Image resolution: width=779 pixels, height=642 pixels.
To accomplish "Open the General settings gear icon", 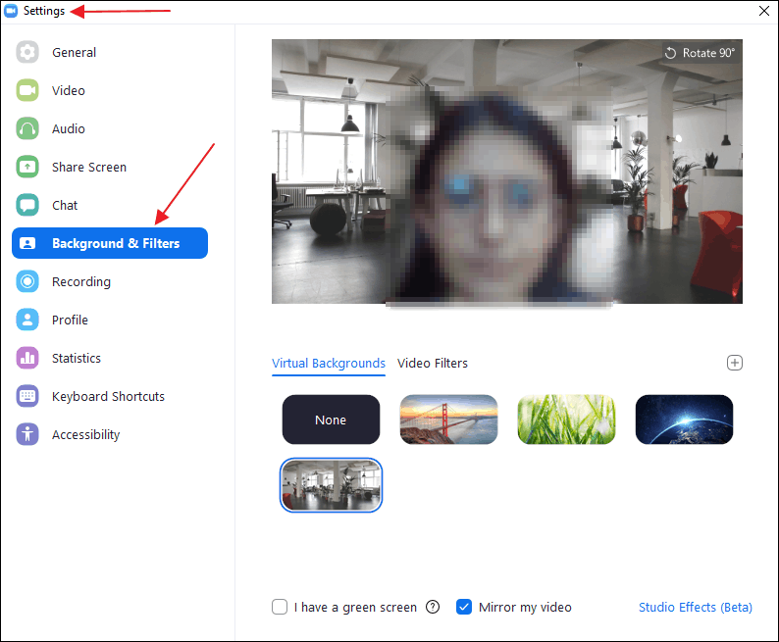I will [27, 52].
